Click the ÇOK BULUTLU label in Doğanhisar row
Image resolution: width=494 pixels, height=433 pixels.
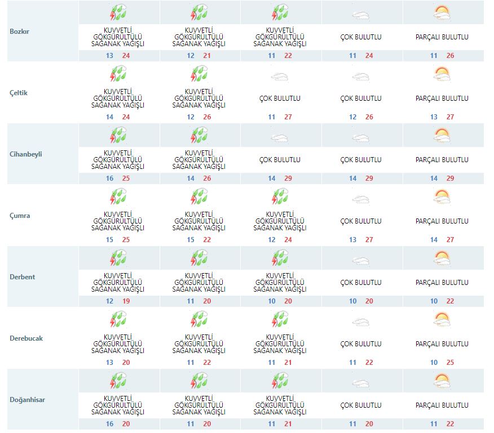click(361, 405)
